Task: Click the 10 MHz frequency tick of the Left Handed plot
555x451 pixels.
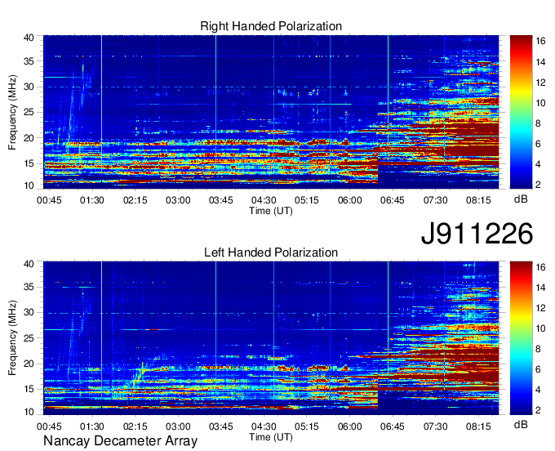Action: 29,412
